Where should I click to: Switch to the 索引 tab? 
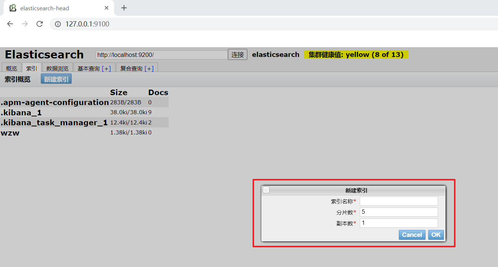(32, 68)
